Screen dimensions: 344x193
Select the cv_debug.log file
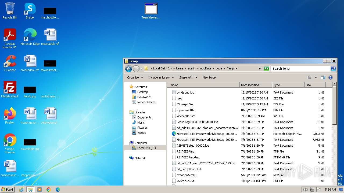(x=185, y=92)
